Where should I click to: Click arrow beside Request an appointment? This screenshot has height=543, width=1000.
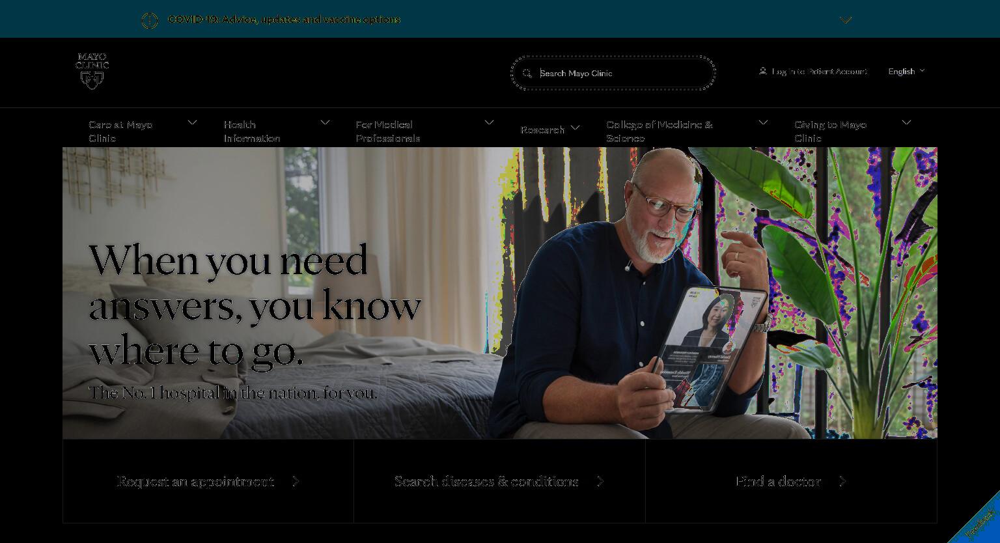(296, 481)
